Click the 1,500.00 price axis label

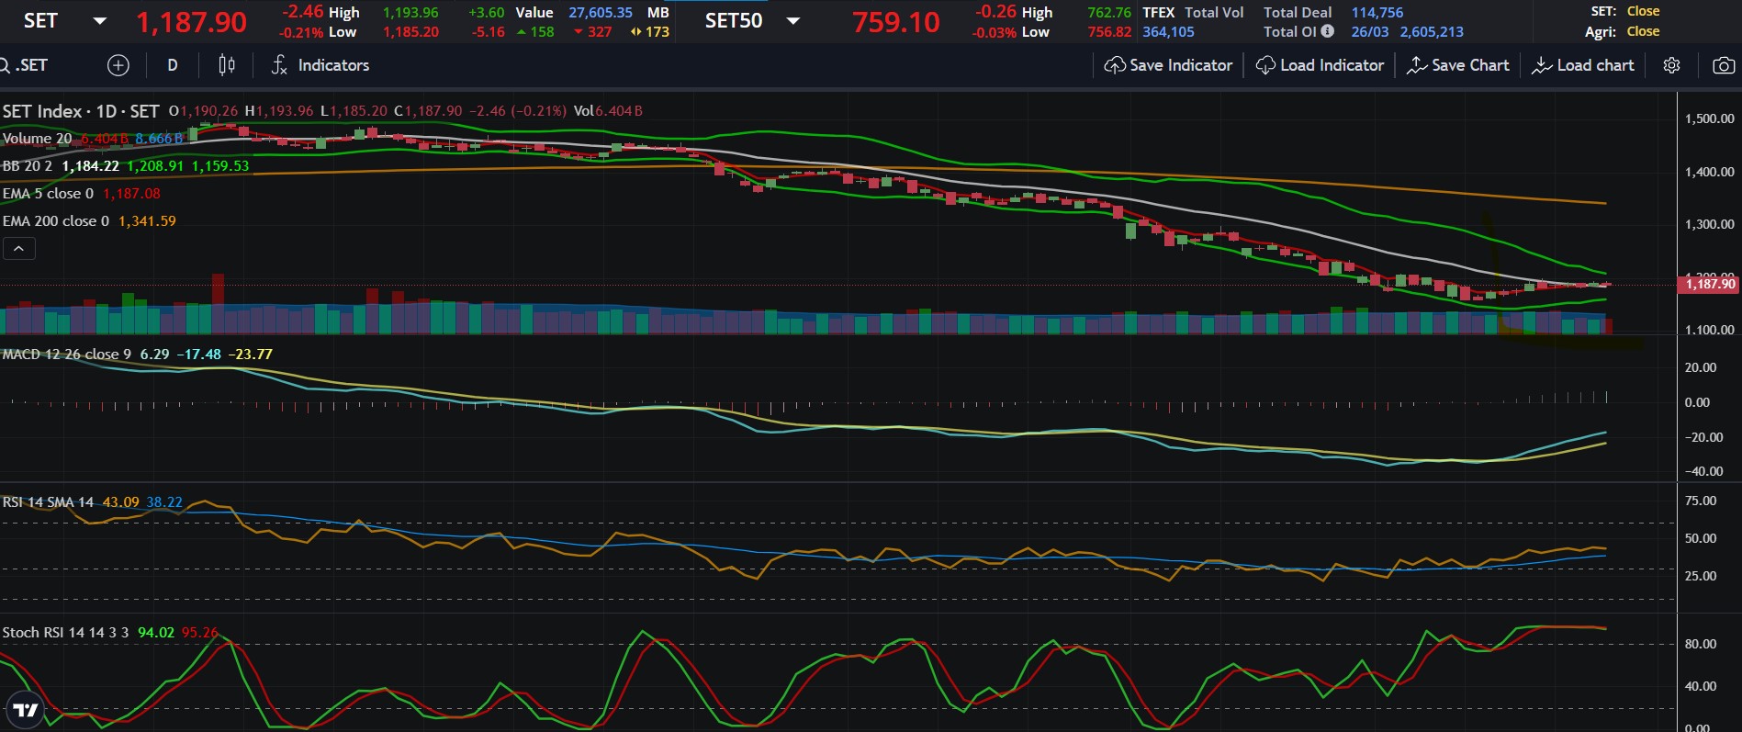[x=1710, y=118]
